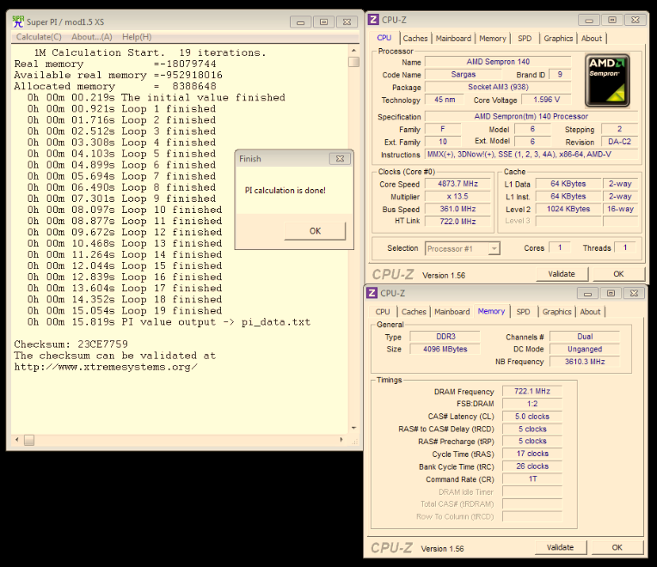This screenshot has width=657, height=567.
Task: Click the Core Voltage value 1.596 V
Action: pyautogui.click(x=546, y=100)
